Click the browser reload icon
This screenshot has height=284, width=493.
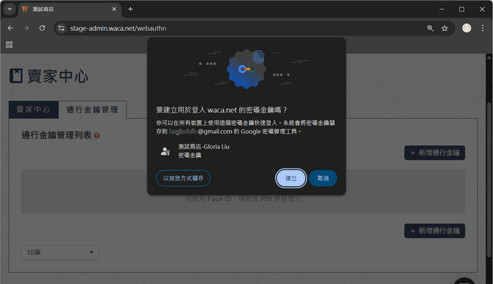tap(43, 28)
